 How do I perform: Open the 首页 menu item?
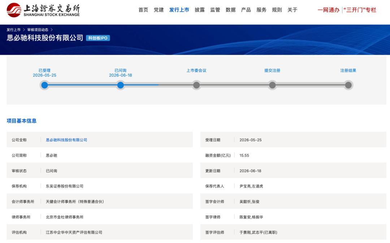coord(143,10)
